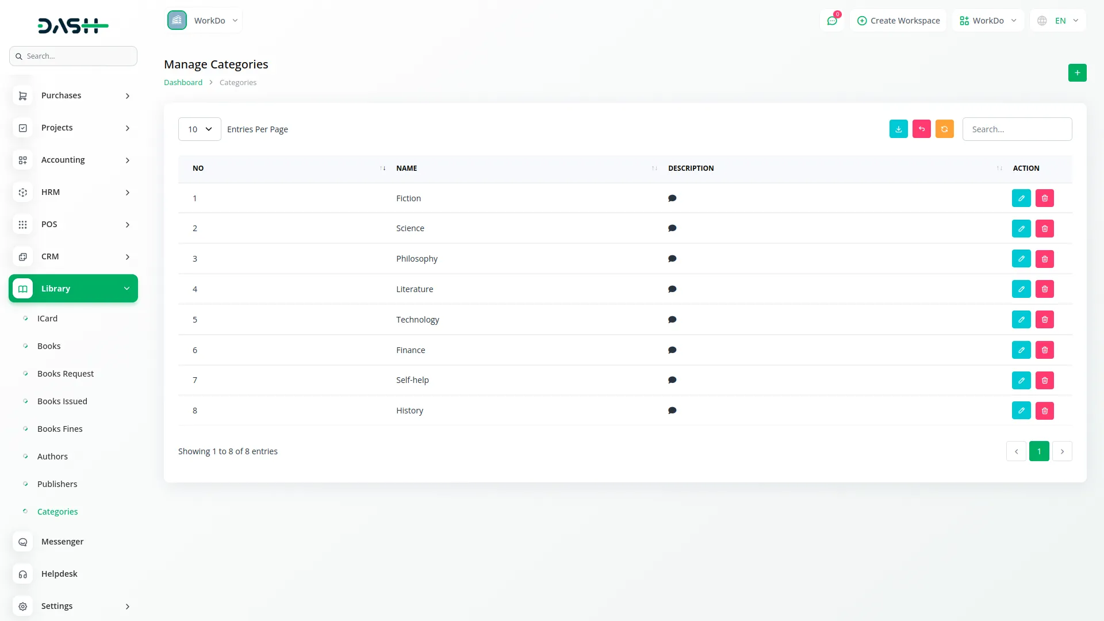
Task: Edit the Fiction category
Action: click(1021, 198)
